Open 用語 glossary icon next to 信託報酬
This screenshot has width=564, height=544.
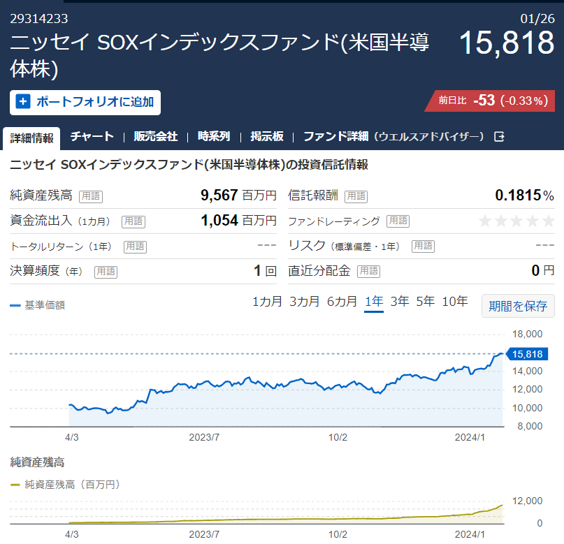356,196
